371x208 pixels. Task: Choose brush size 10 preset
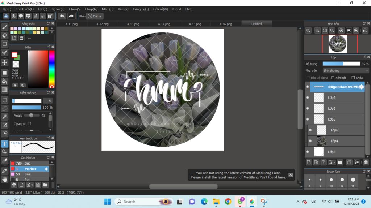tap(331, 181)
